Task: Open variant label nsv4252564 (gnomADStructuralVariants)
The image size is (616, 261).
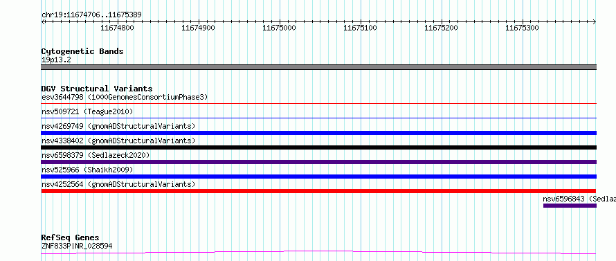Action: [118, 184]
